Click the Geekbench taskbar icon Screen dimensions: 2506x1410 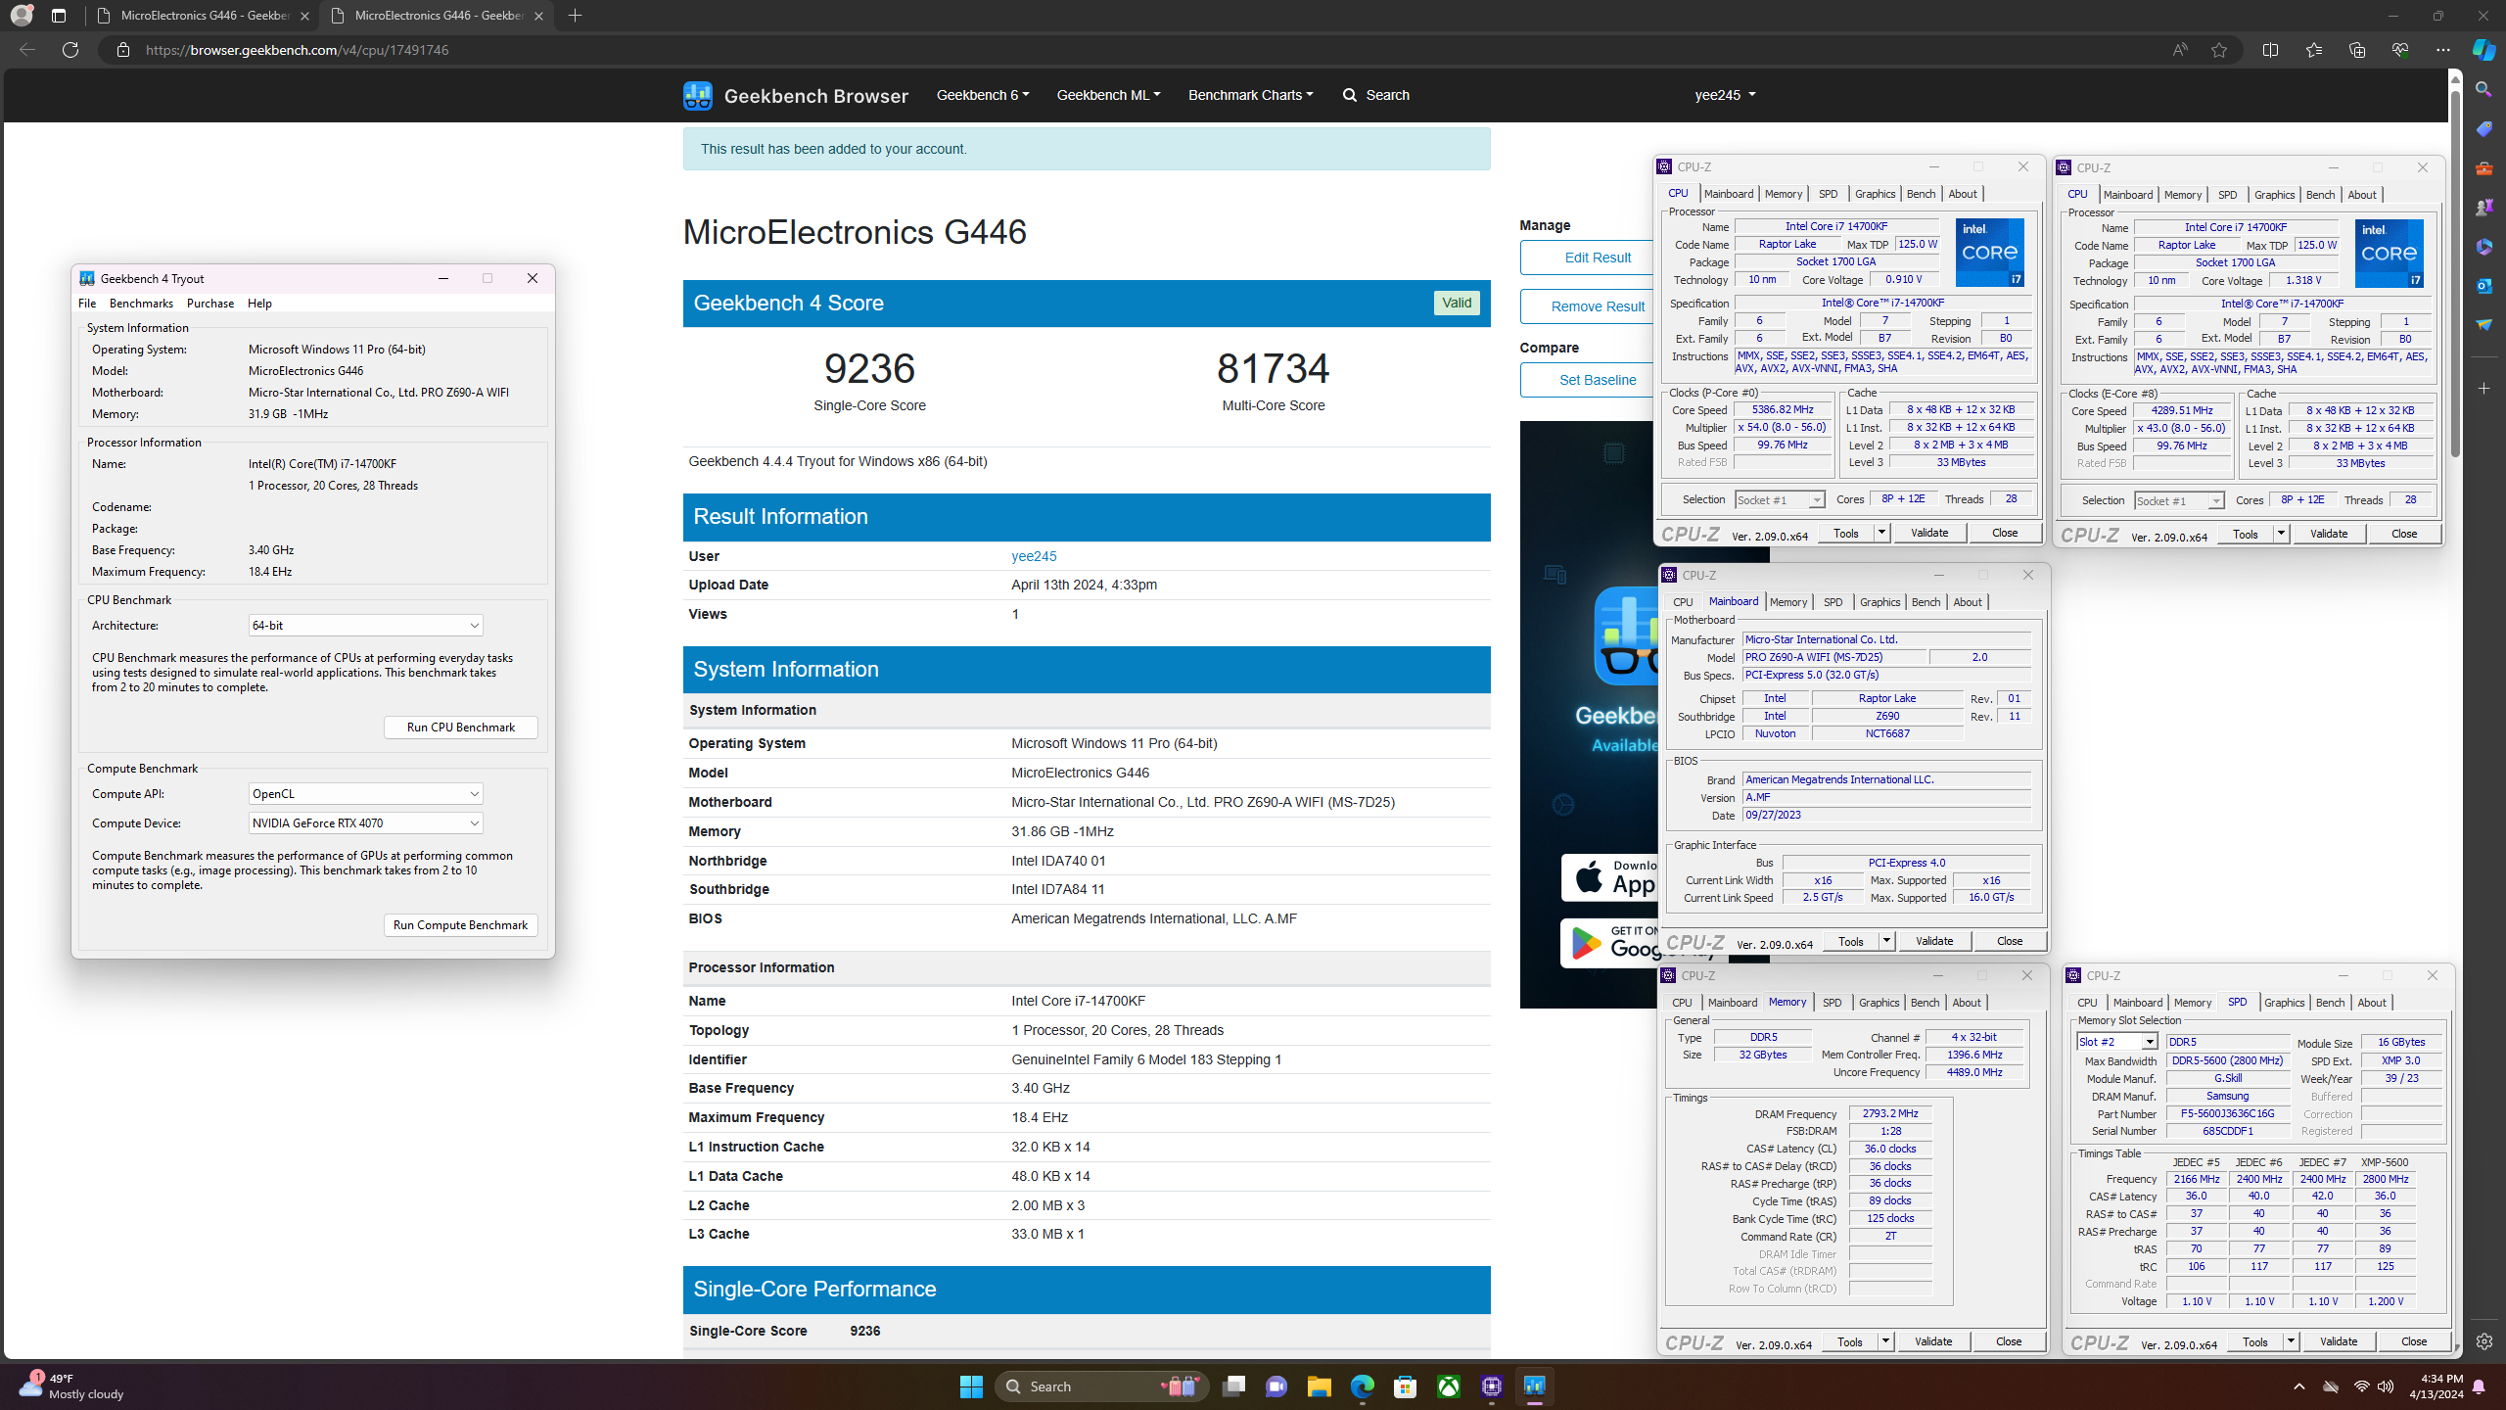pos(1534,1386)
